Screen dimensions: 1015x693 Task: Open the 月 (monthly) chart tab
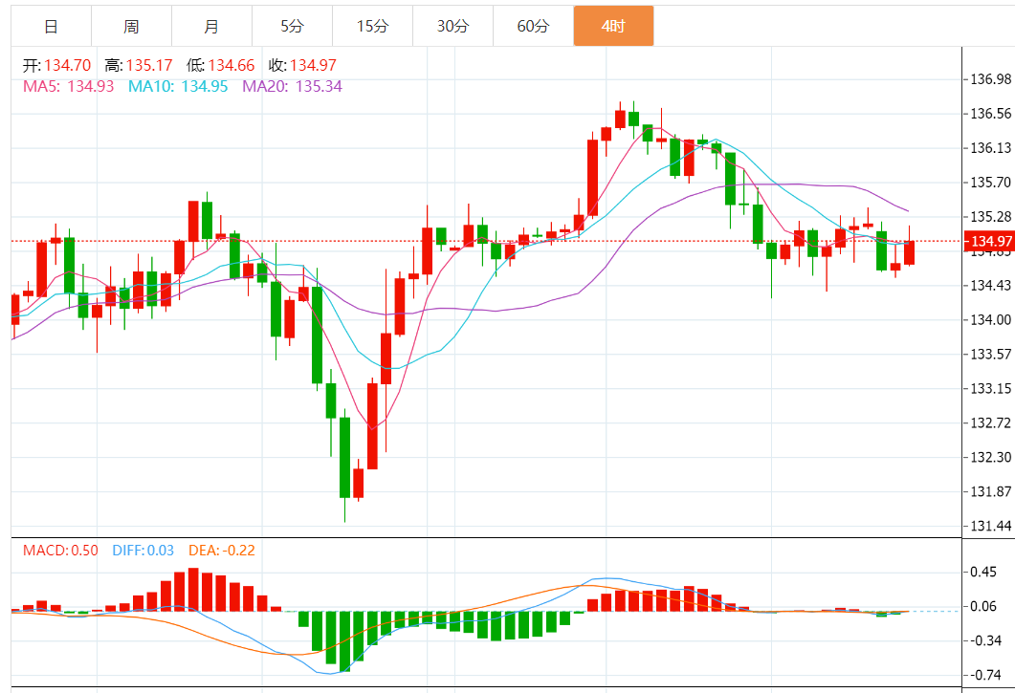[211, 26]
